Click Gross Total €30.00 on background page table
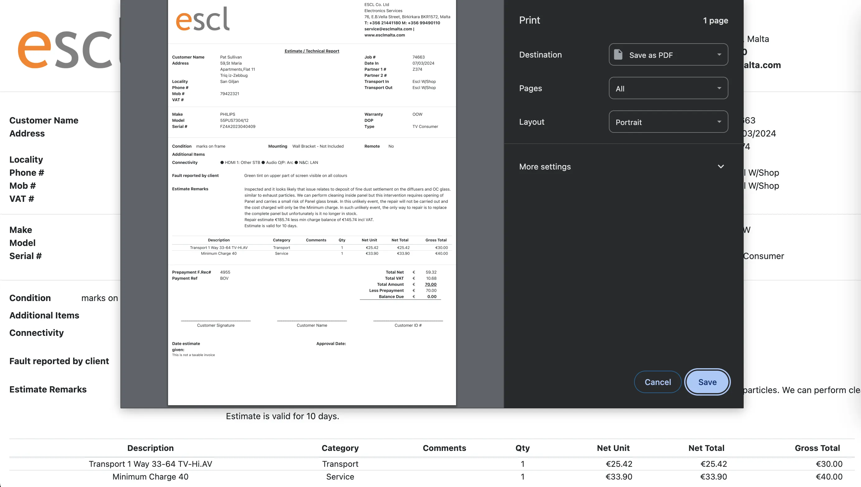 [x=829, y=464]
